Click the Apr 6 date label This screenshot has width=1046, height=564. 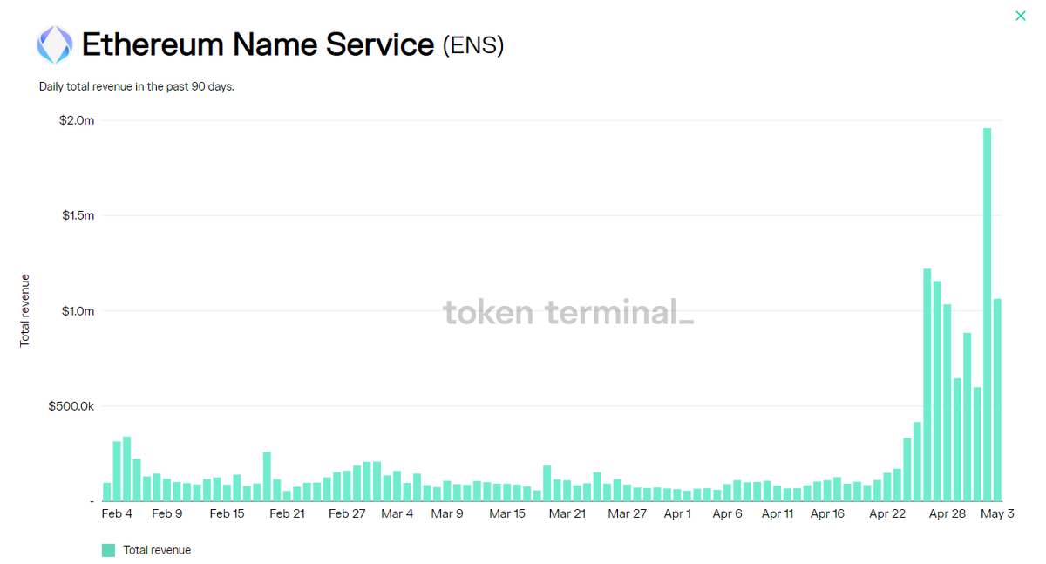[727, 514]
